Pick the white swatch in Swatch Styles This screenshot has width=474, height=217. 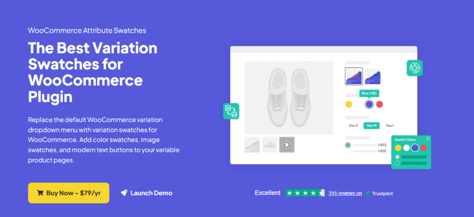[x=406, y=148]
